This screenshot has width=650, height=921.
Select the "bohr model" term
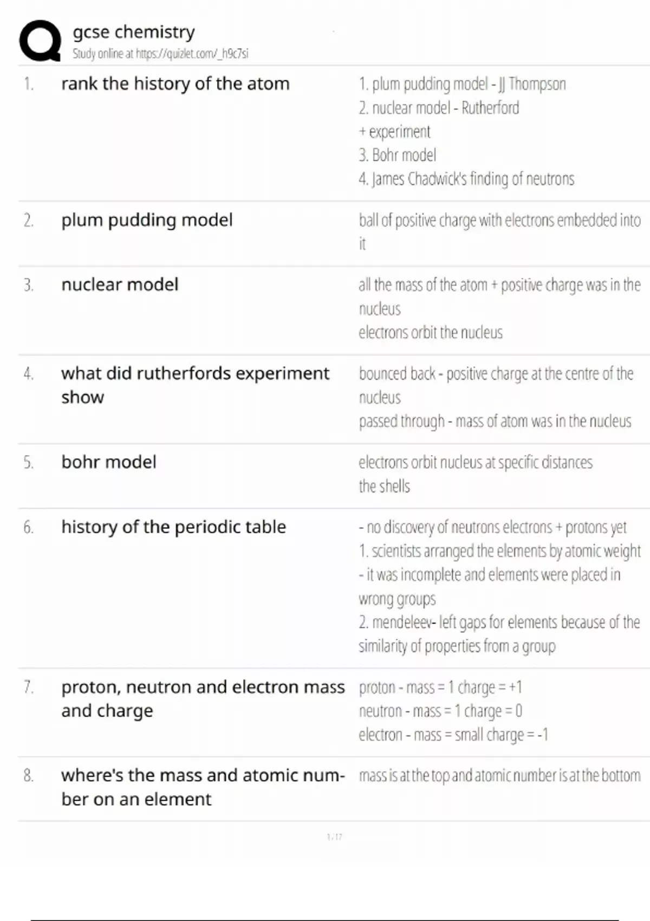[109, 462]
